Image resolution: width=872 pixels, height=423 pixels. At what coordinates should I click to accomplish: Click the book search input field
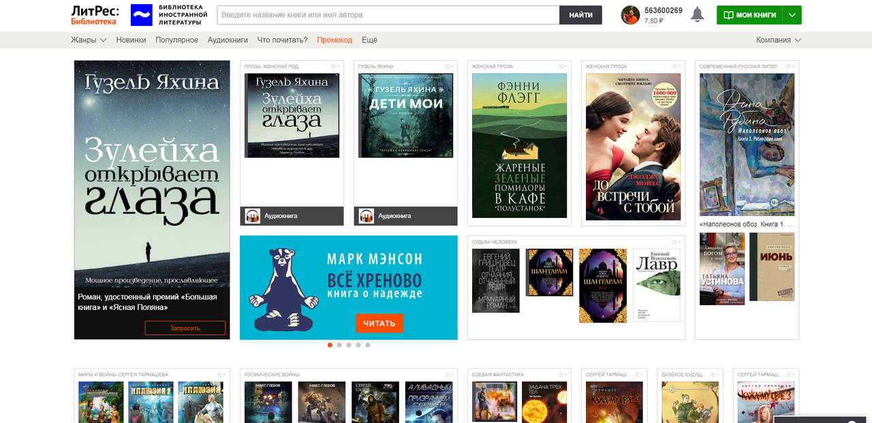click(x=388, y=15)
